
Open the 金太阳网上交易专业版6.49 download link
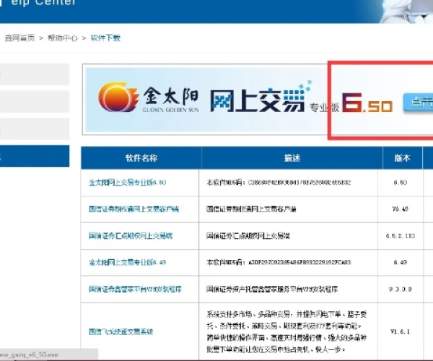(x=127, y=262)
